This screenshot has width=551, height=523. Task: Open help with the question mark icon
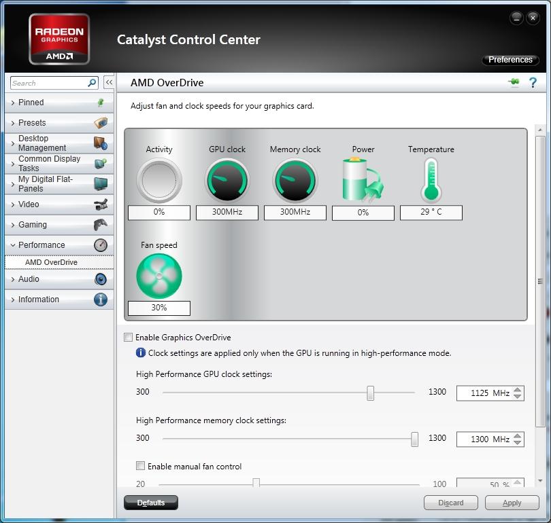(x=533, y=83)
